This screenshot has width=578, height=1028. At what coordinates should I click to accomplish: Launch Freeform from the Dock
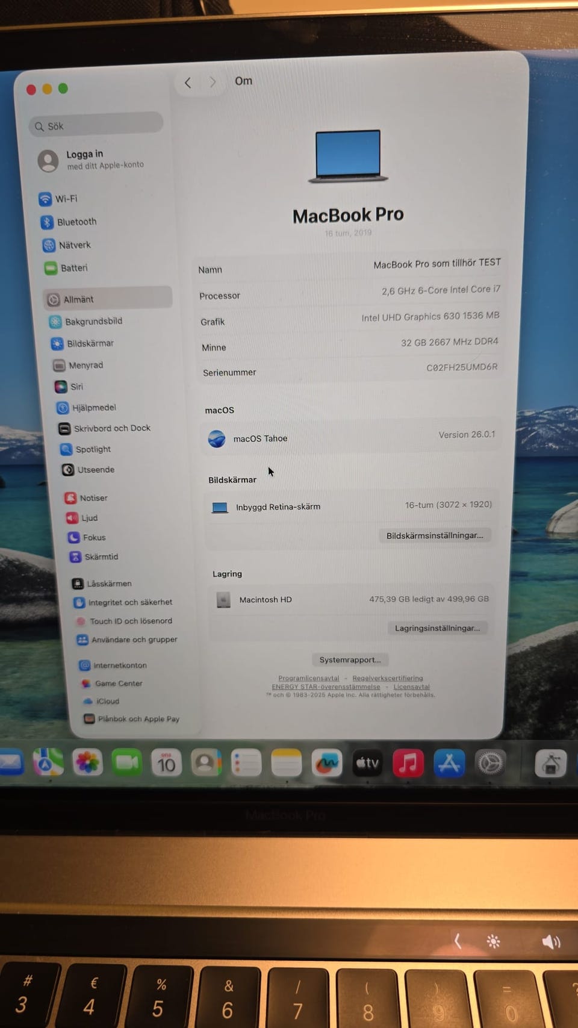tap(327, 764)
